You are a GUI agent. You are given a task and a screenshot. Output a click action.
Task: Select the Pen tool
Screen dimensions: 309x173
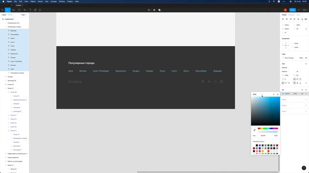coord(25,10)
